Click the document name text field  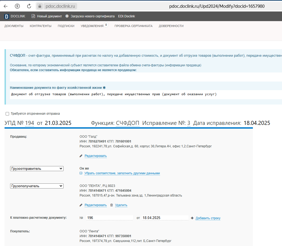coord(146,94)
